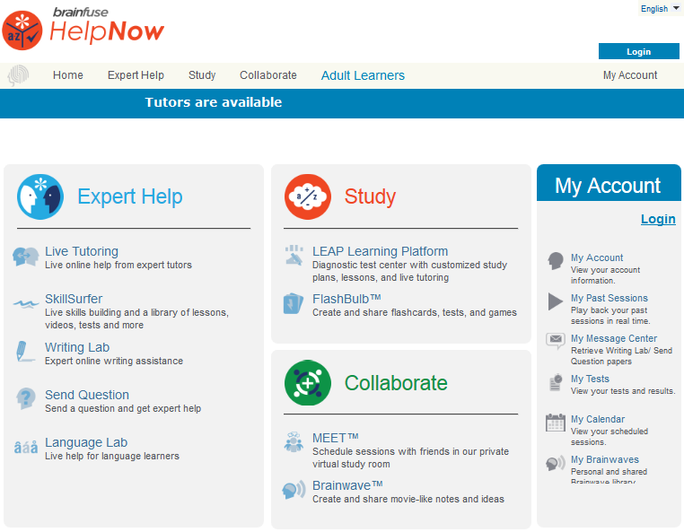
Task: Click the Brainfuse HelpNow logo
Action: pyautogui.click(x=83, y=29)
